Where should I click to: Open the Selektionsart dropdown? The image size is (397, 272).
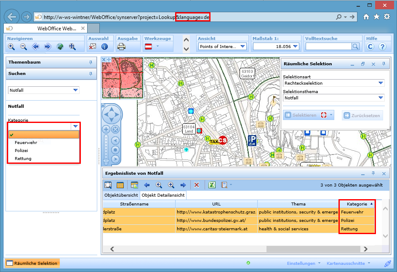pos(381,83)
